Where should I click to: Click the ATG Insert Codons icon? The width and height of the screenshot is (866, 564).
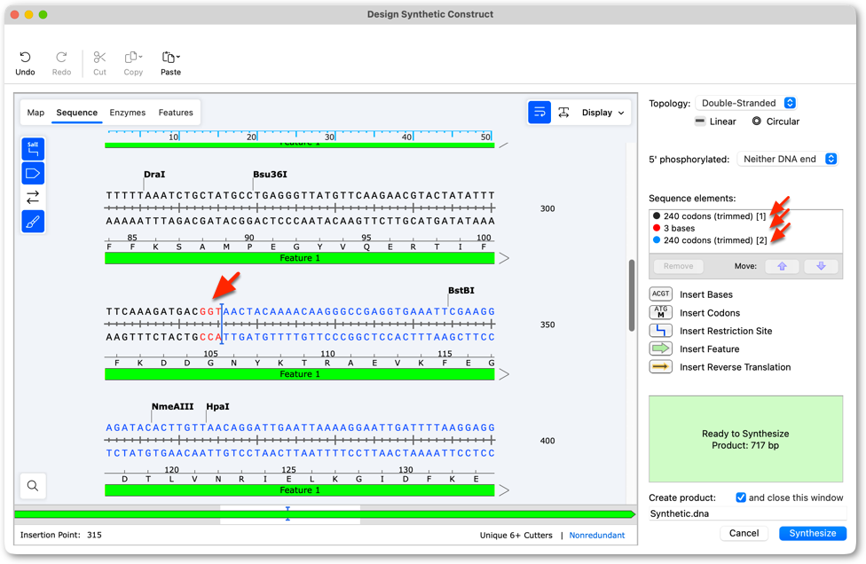point(660,312)
